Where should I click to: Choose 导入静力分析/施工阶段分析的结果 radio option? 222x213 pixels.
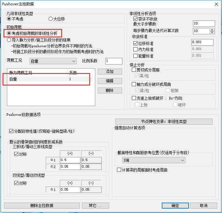[x=9, y=40]
